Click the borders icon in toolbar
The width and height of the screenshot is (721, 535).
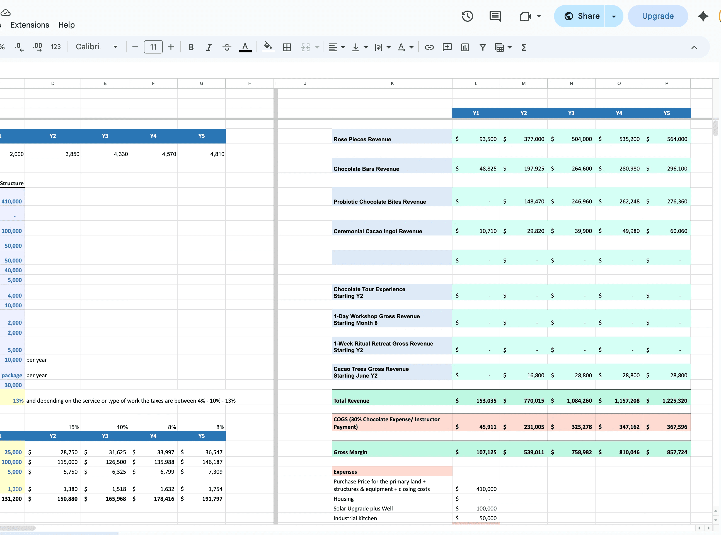(287, 47)
